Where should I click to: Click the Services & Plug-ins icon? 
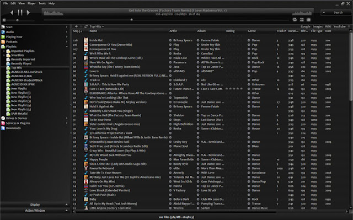pos(3,123)
